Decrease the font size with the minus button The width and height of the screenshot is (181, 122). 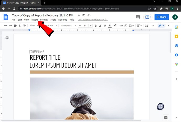pos(80,26)
